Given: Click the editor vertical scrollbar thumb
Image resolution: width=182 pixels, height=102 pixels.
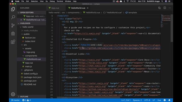Looking at the screenshot, I should [171, 28].
